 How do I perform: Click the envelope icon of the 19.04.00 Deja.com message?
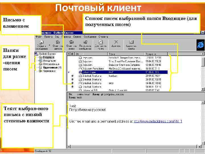[x=80, y=61]
